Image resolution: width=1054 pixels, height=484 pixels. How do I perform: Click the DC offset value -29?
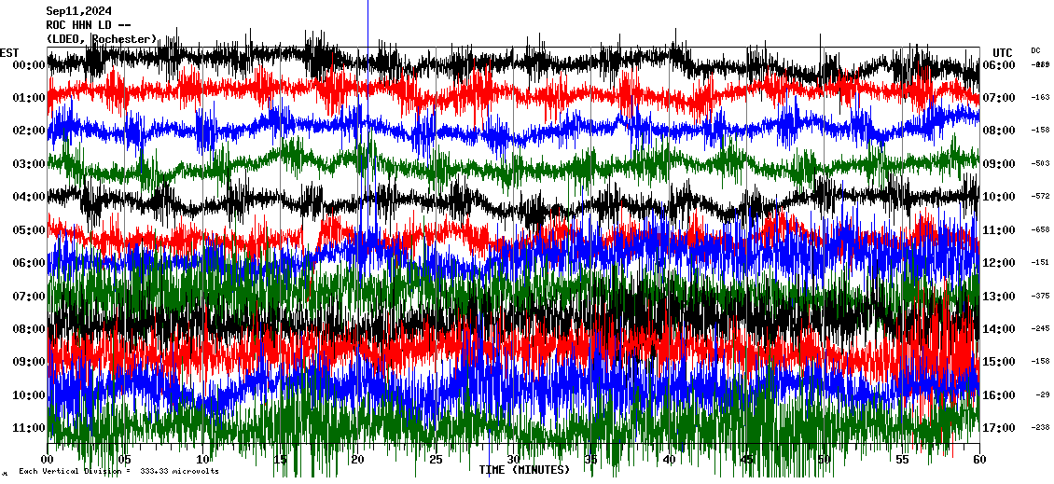click(x=1042, y=395)
